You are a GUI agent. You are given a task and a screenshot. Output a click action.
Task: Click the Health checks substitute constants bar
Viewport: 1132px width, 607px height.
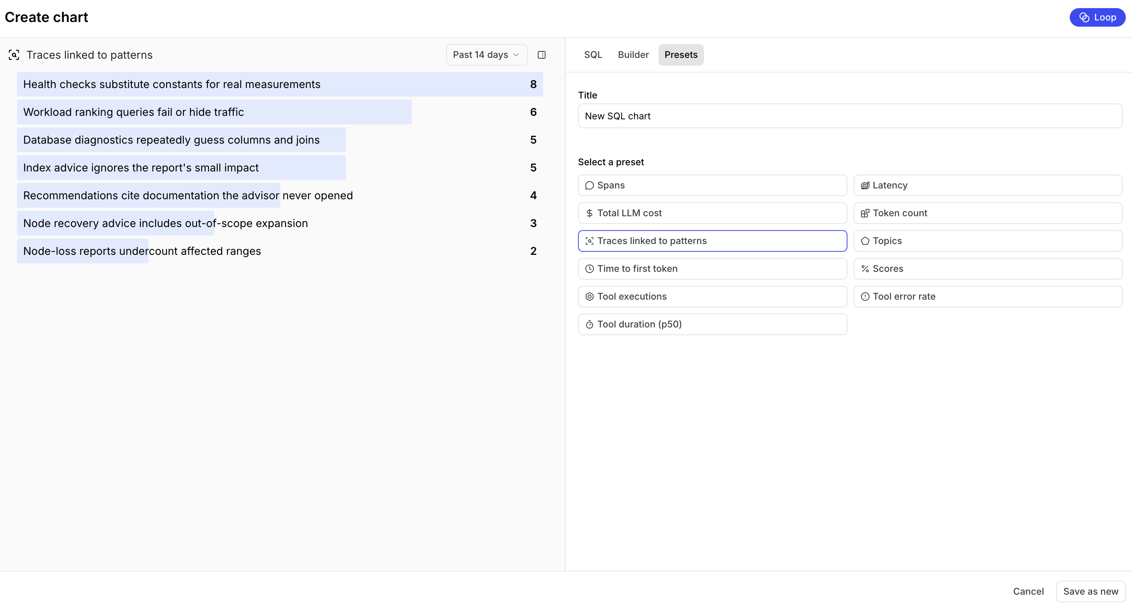pyautogui.click(x=280, y=84)
